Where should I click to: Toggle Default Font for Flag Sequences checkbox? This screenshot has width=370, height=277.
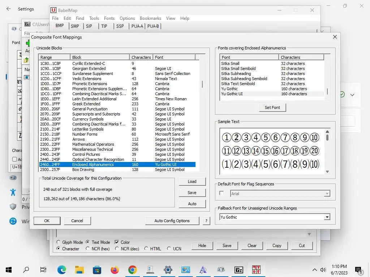click(221, 193)
